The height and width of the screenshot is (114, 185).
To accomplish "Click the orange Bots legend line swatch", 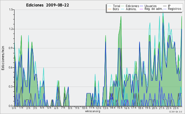I will pyautogui.click(x=109, y=9).
